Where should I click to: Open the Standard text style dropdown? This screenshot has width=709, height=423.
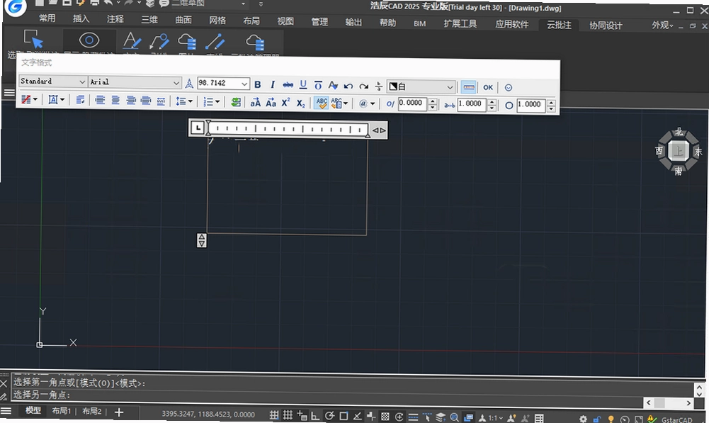click(x=52, y=81)
